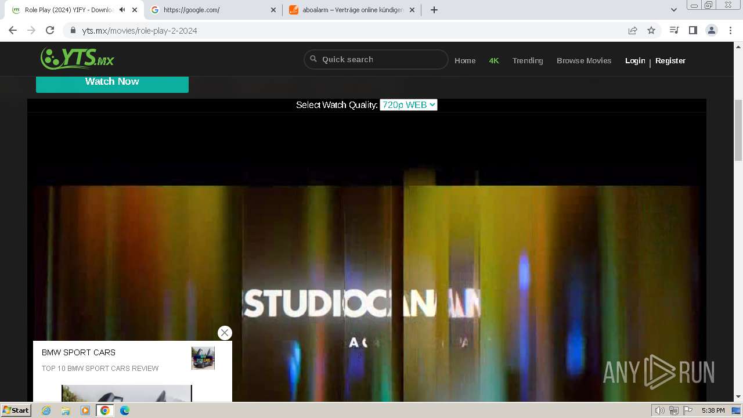Close the aboalarm tab

(x=412, y=10)
